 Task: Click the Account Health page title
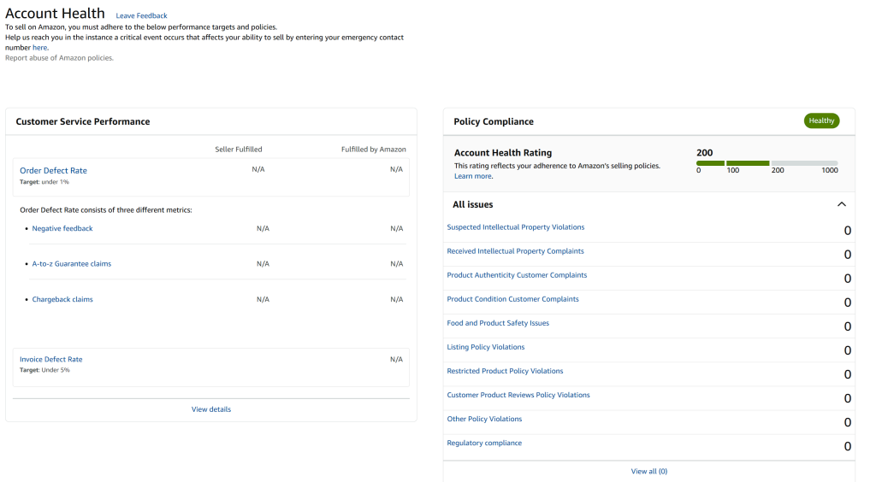pos(55,14)
